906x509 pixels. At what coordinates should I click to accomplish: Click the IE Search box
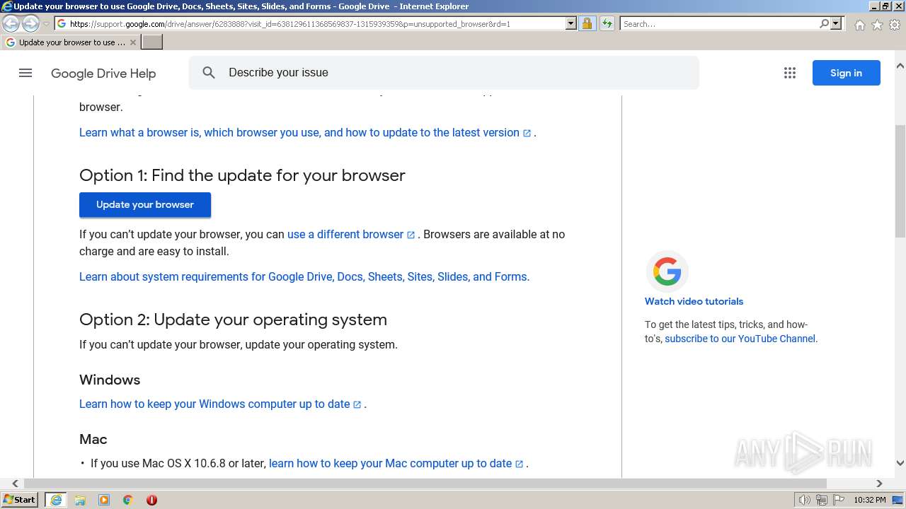[718, 24]
